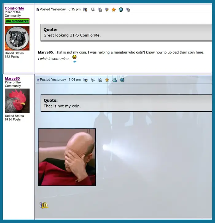Viewport: 215px width, 223px height.
Task: Click the delete post trash icon on the 5:15 pm post
Action: [128, 10]
